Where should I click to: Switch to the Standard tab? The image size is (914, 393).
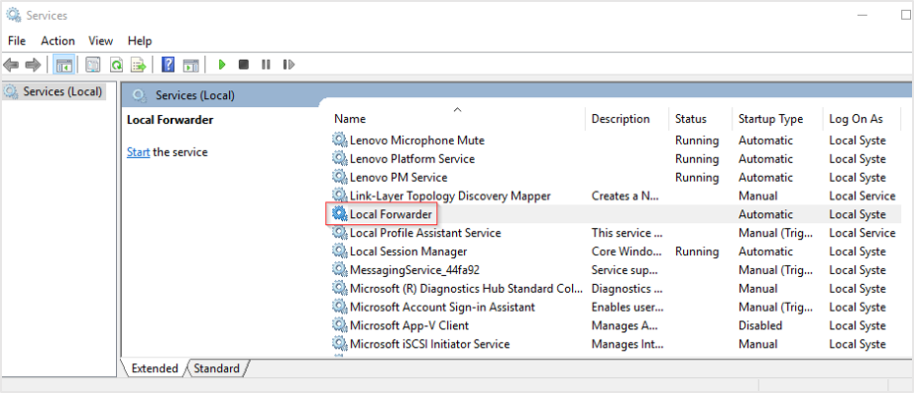[x=217, y=368]
